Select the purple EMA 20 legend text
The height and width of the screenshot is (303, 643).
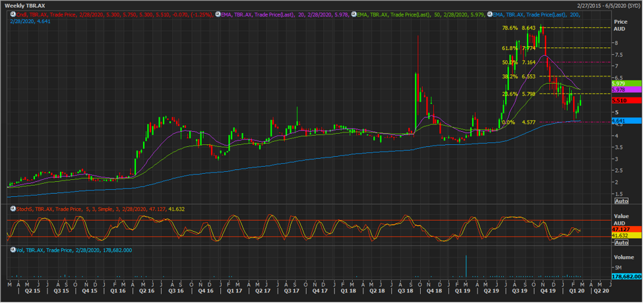click(285, 14)
